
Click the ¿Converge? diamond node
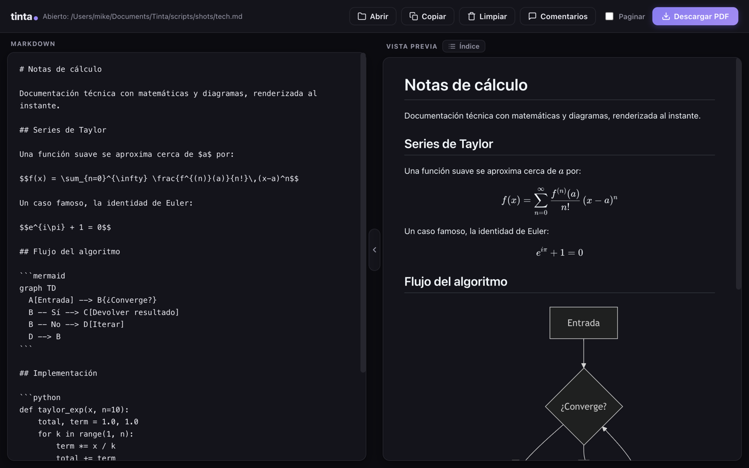point(584,406)
